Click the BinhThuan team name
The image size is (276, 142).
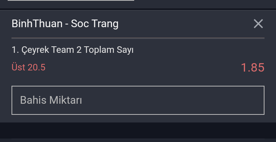(x=37, y=24)
